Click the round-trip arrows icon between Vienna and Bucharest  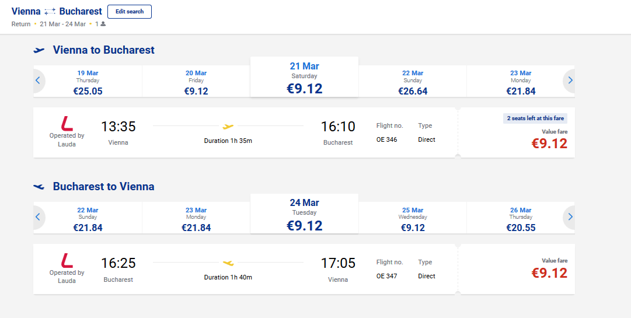point(50,11)
